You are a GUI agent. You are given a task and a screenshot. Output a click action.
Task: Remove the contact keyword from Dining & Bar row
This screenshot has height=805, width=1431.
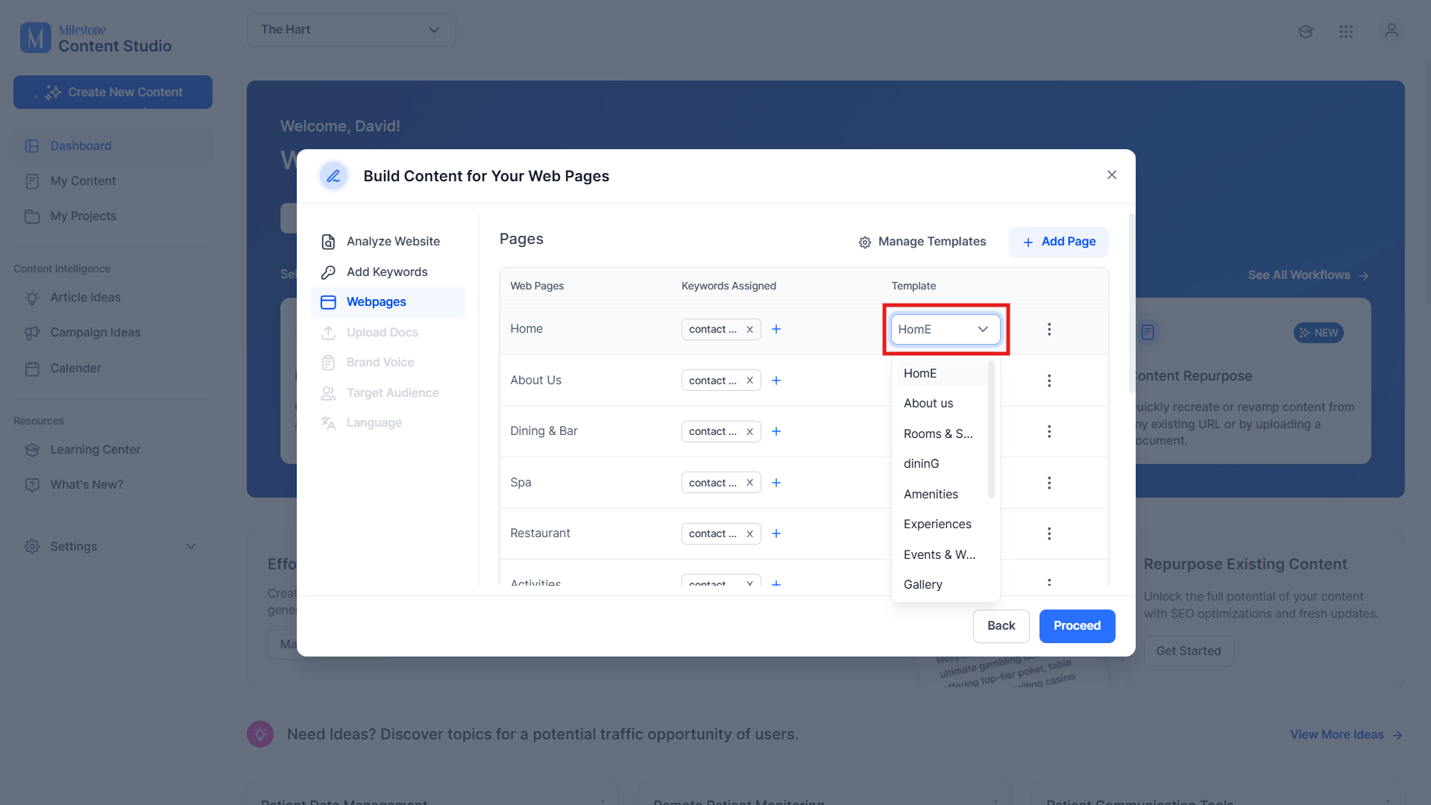point(749,431)
